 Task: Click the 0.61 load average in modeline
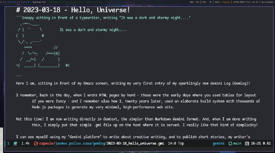point(267,143)
